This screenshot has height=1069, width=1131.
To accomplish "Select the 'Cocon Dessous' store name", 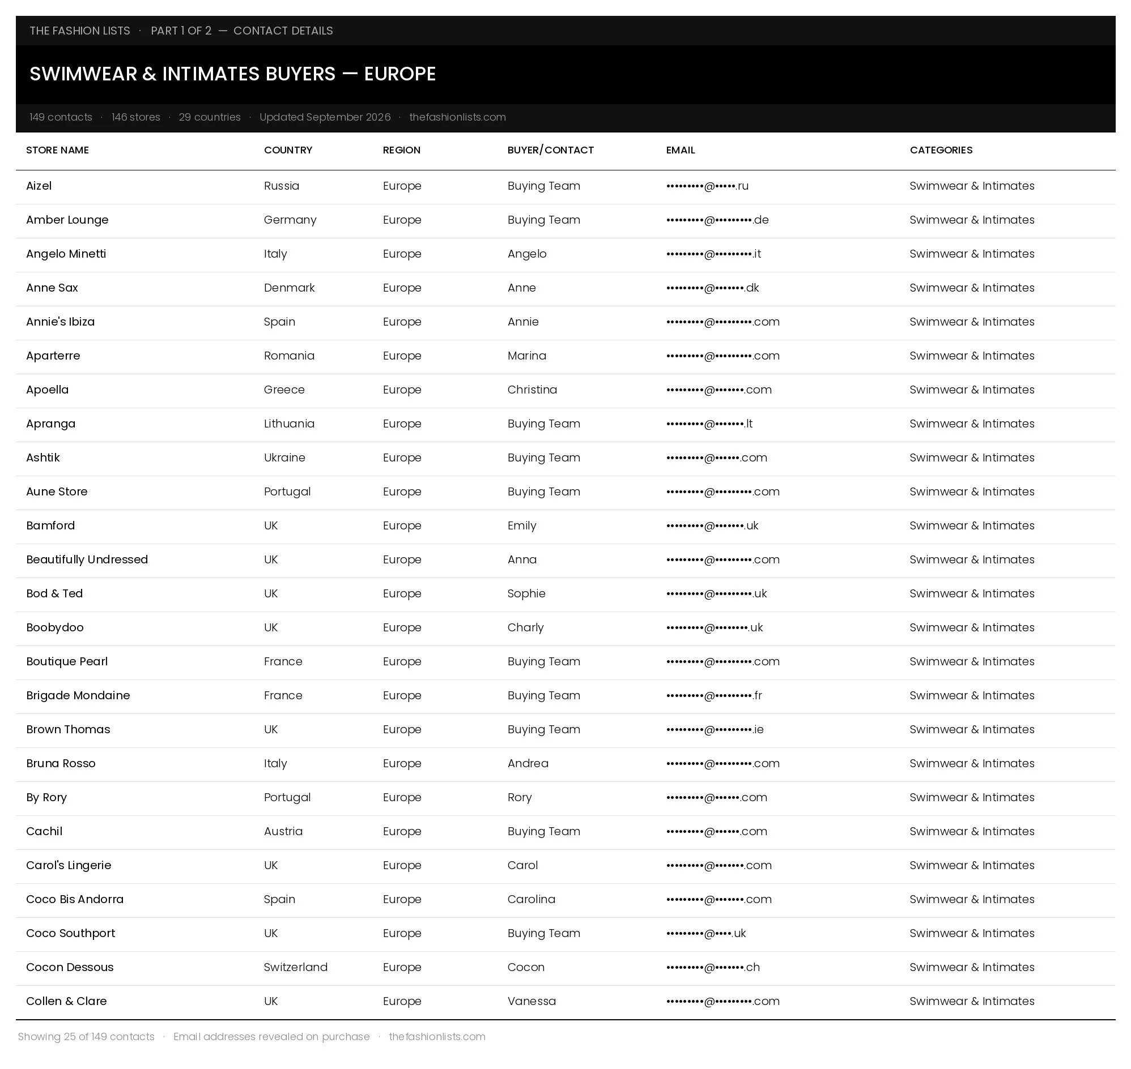I will (70, 968).
